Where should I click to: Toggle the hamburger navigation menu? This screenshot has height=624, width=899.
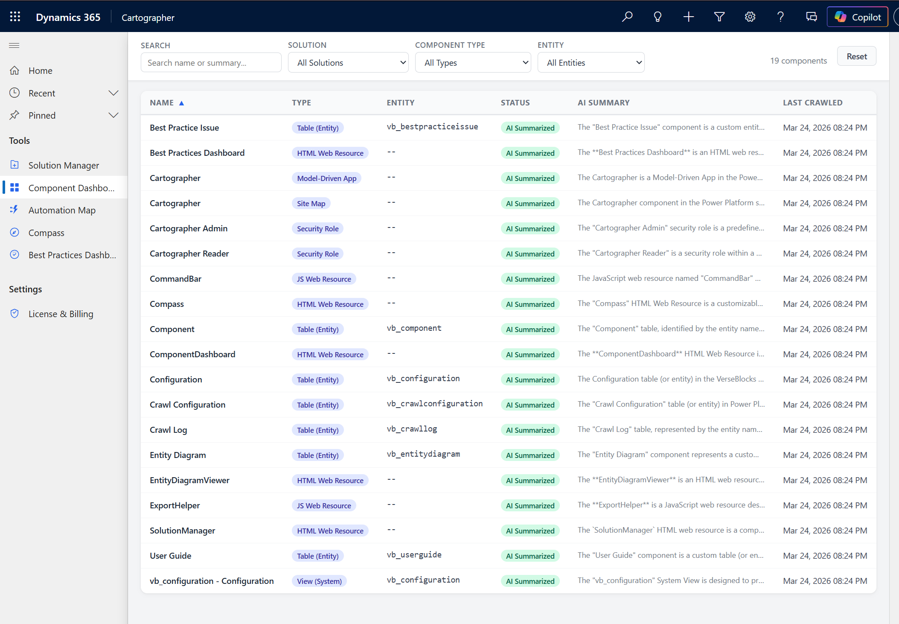14,45
